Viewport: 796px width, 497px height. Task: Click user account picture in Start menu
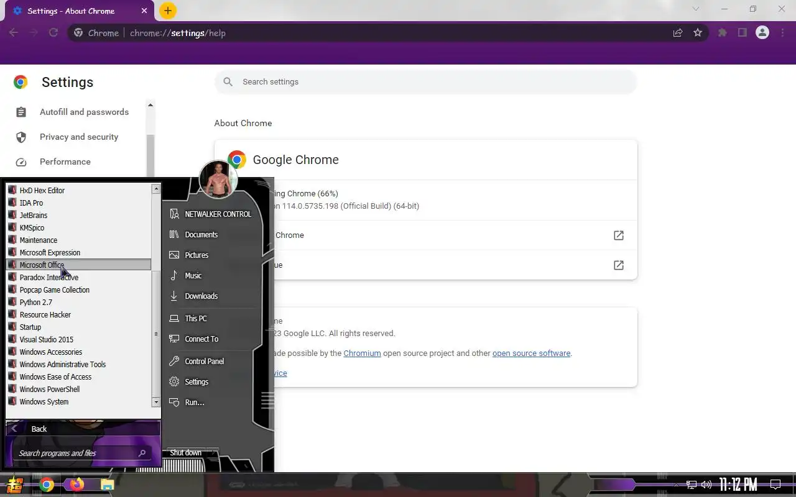(x=218, y=180)
